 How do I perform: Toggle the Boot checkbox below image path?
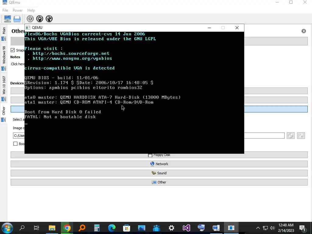pos(15,144)
